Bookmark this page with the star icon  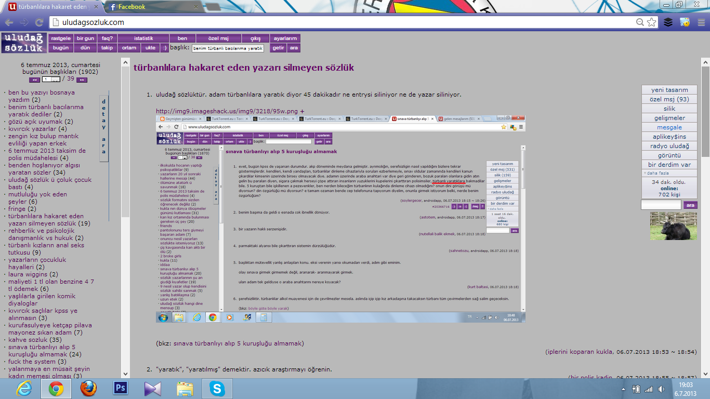651,22
